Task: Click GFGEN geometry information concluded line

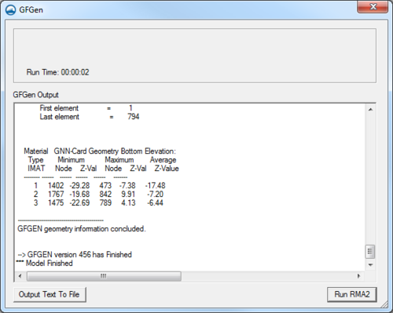Action: 82,229
